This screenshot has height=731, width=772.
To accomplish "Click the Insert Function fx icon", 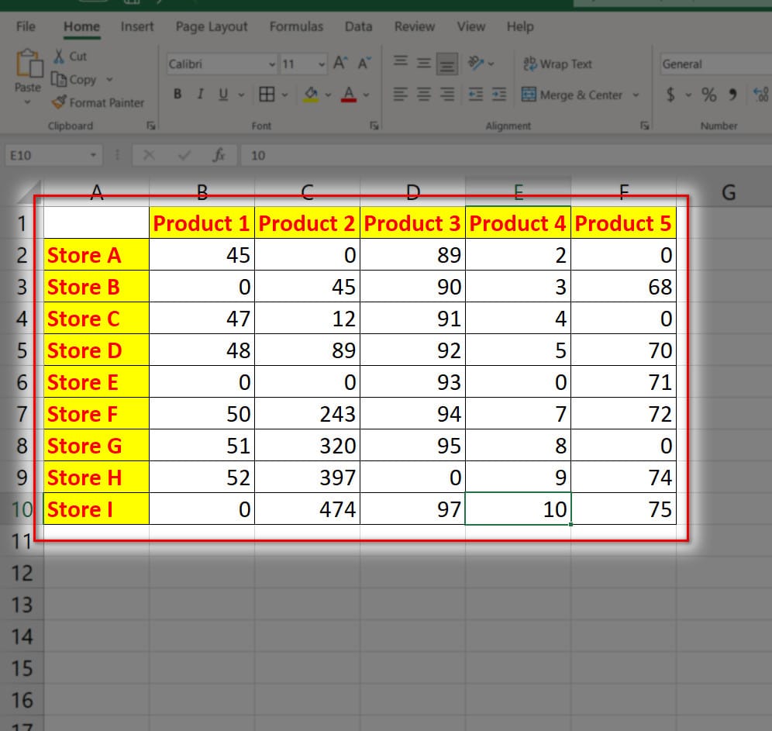I will pos(219,155).
